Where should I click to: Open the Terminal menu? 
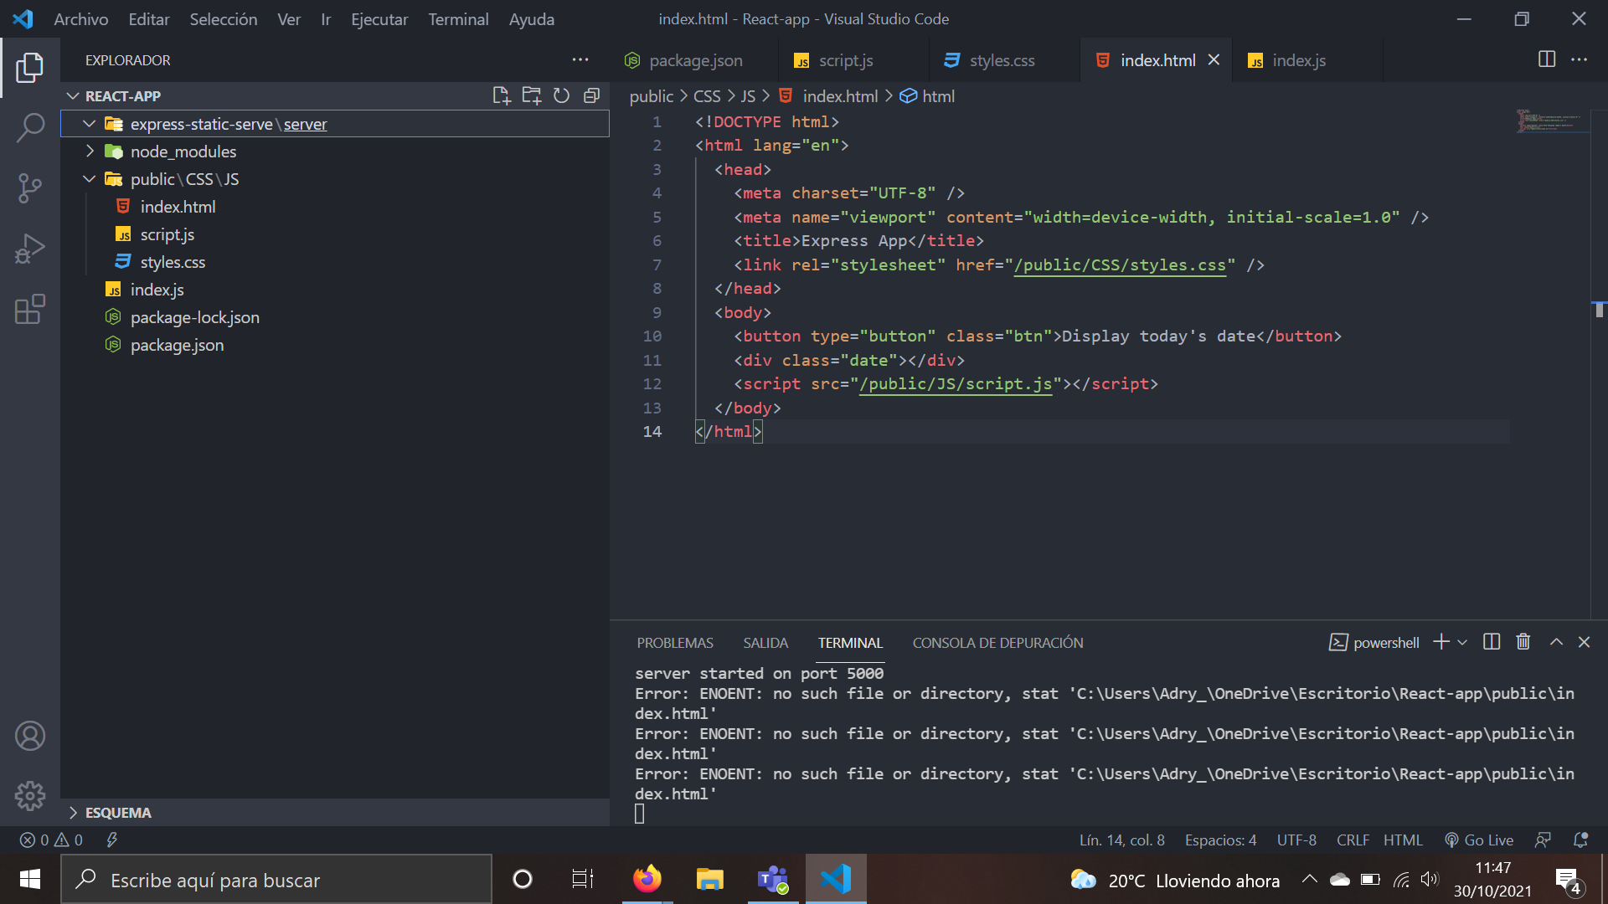458,18
